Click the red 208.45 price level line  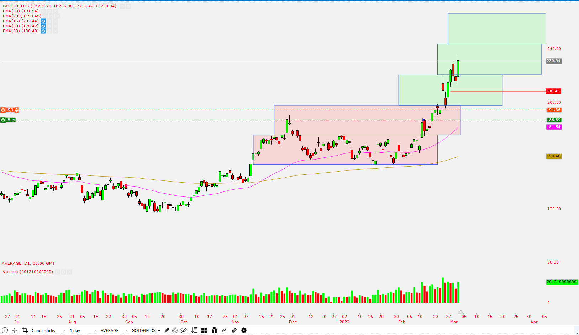tap(498, 91)
